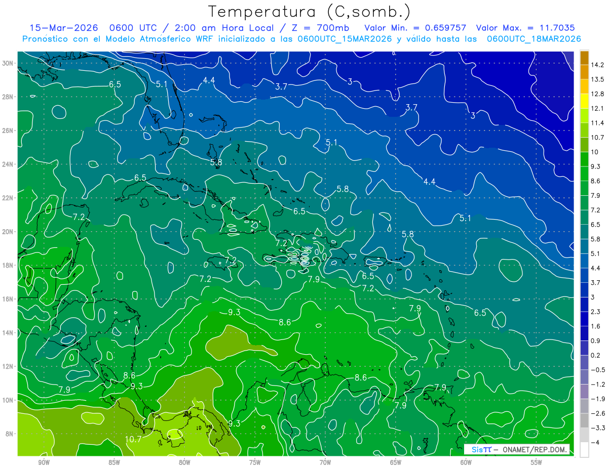Click the '0600UTC_18MAR2026' valid-until text
Screen dimensions: 608x469
[x=533, y=38]
